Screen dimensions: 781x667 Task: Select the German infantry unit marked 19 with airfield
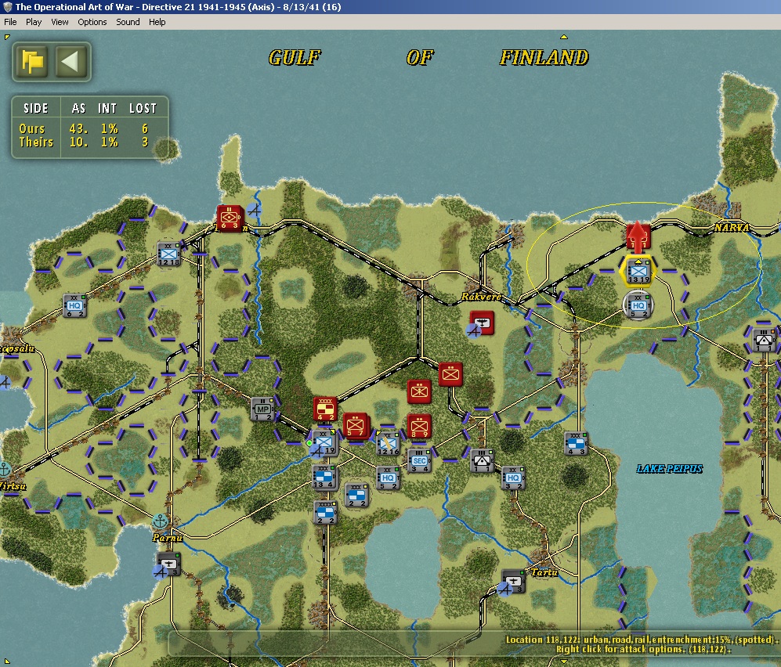point(325,443)
